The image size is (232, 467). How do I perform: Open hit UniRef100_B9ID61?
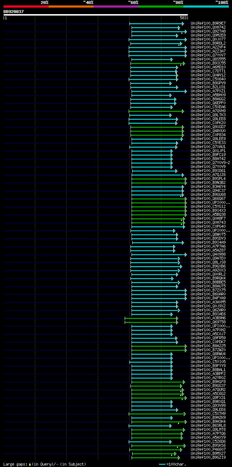208,171
